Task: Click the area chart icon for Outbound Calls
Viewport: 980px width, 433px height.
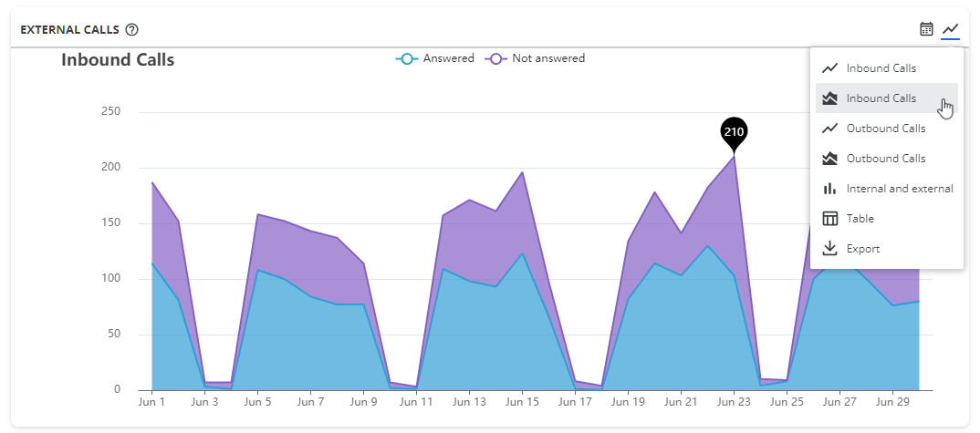Action: point(829,159)
